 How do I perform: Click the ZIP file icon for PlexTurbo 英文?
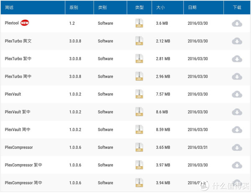point(139,41)
